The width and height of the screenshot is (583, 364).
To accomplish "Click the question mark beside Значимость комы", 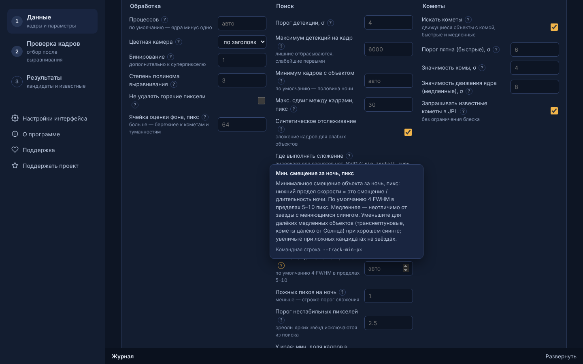I will tap(482, 68).
